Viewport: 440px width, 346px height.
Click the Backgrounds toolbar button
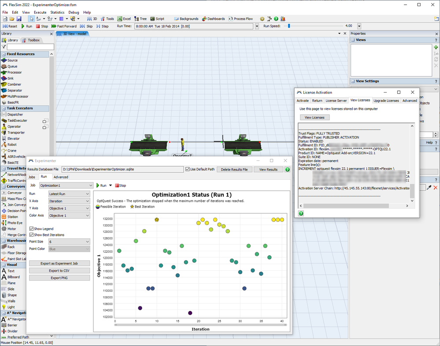click(x=186, y=19)
